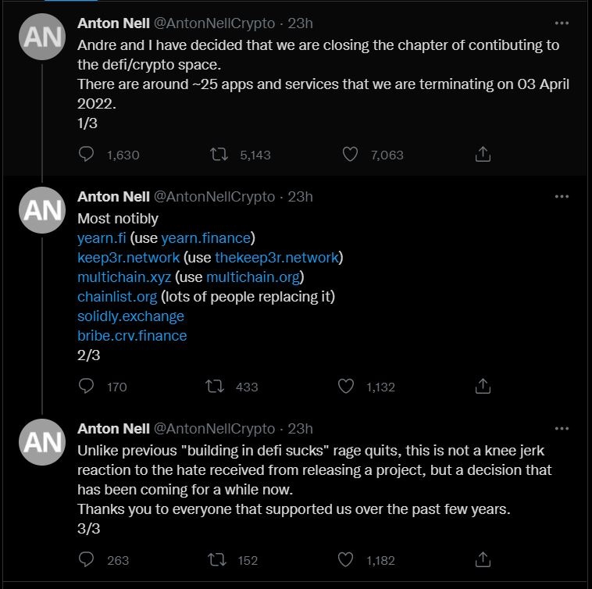The image size is (592, 589).
Task: Open more options on the 3/3 tweet
Action: point(562,428)
